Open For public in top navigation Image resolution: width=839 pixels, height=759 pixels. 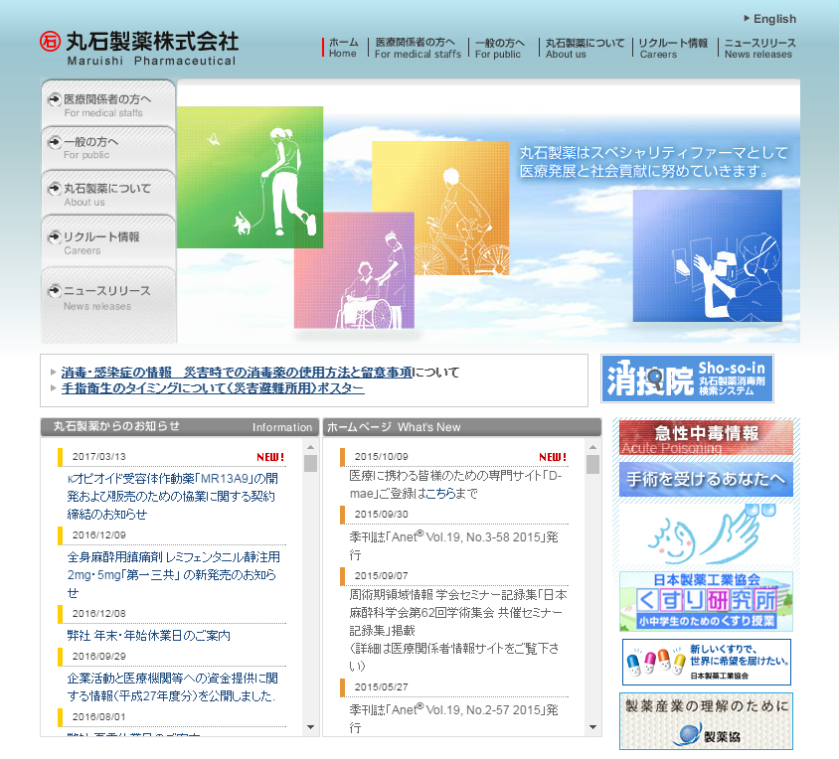pyautogui.click(x=500, y=48)
